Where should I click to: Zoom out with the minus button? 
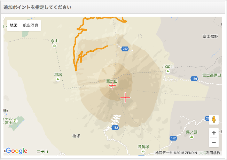pyautogui.click(x=214, y=142)
